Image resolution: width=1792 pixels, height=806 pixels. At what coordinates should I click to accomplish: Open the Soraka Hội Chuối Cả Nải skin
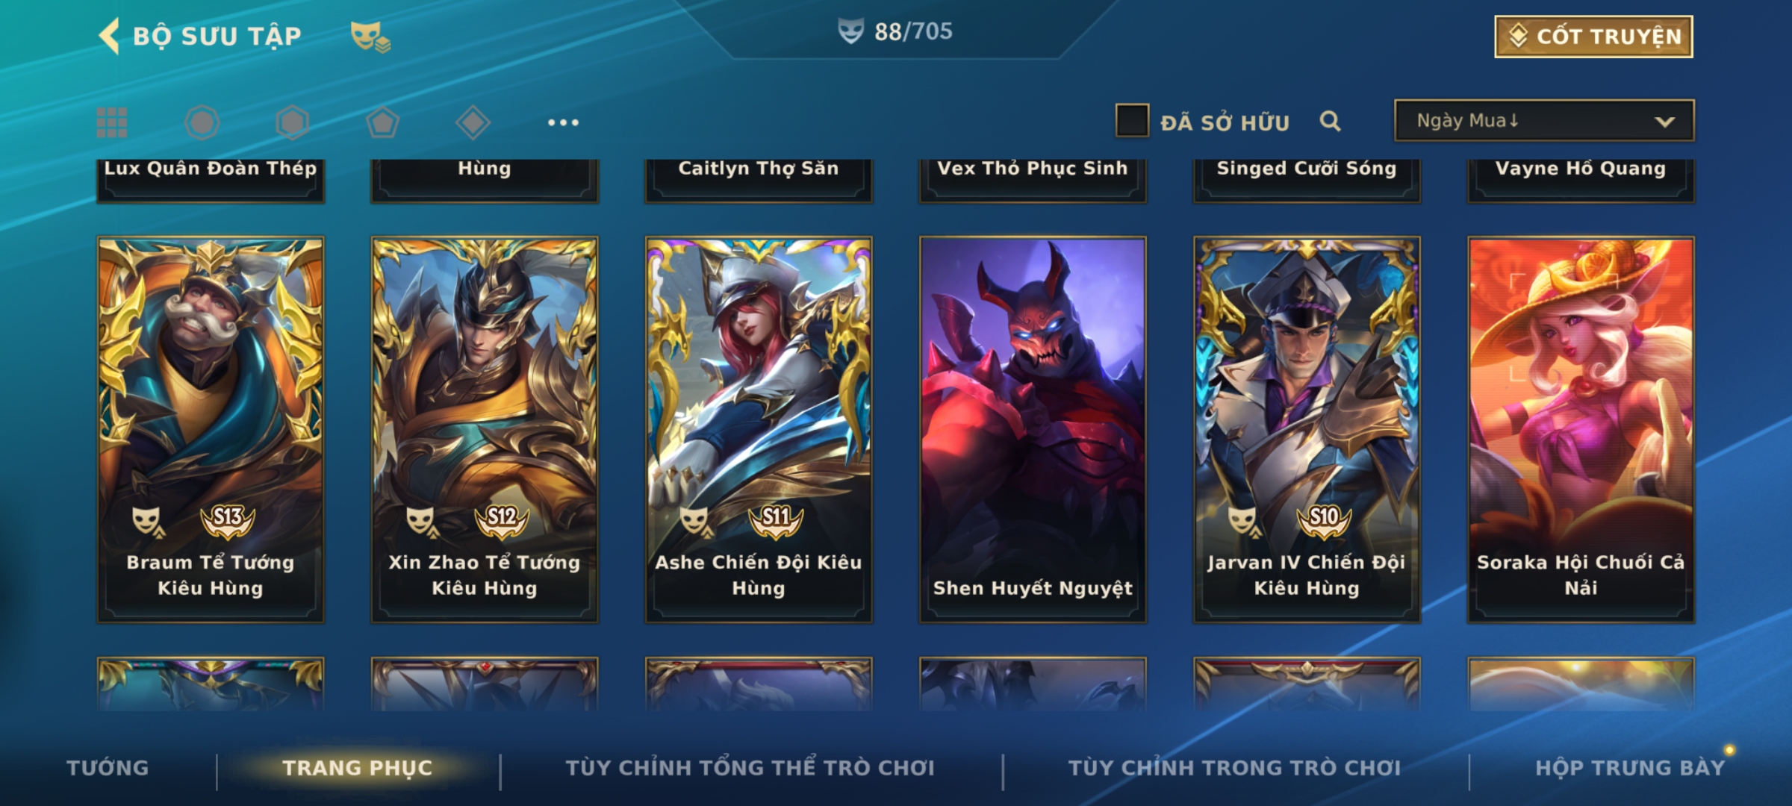1581,430
